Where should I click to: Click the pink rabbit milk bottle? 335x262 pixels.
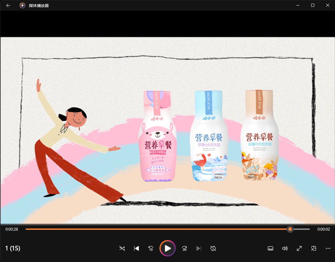(158, 136)
